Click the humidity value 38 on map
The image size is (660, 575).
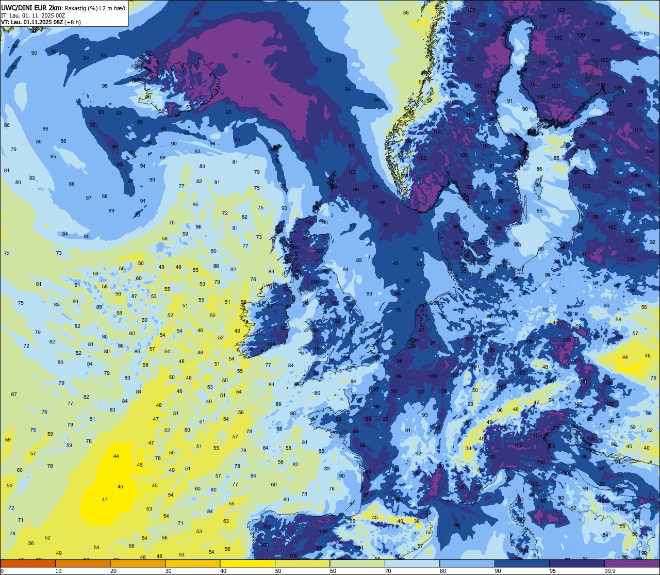click(x=417, y=521)
